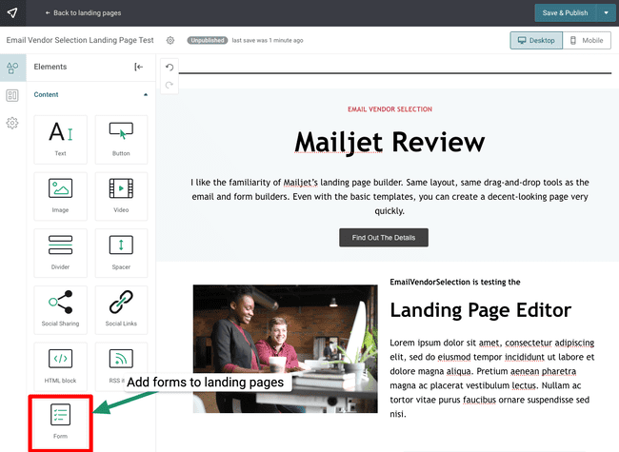This screenshot has height=452, width=619.
Task: Open the Elements sidebar tab
Action: pyautogui.click(x=12, y=68)
